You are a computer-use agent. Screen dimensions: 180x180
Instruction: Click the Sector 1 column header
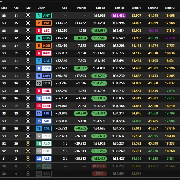(136, 8)
